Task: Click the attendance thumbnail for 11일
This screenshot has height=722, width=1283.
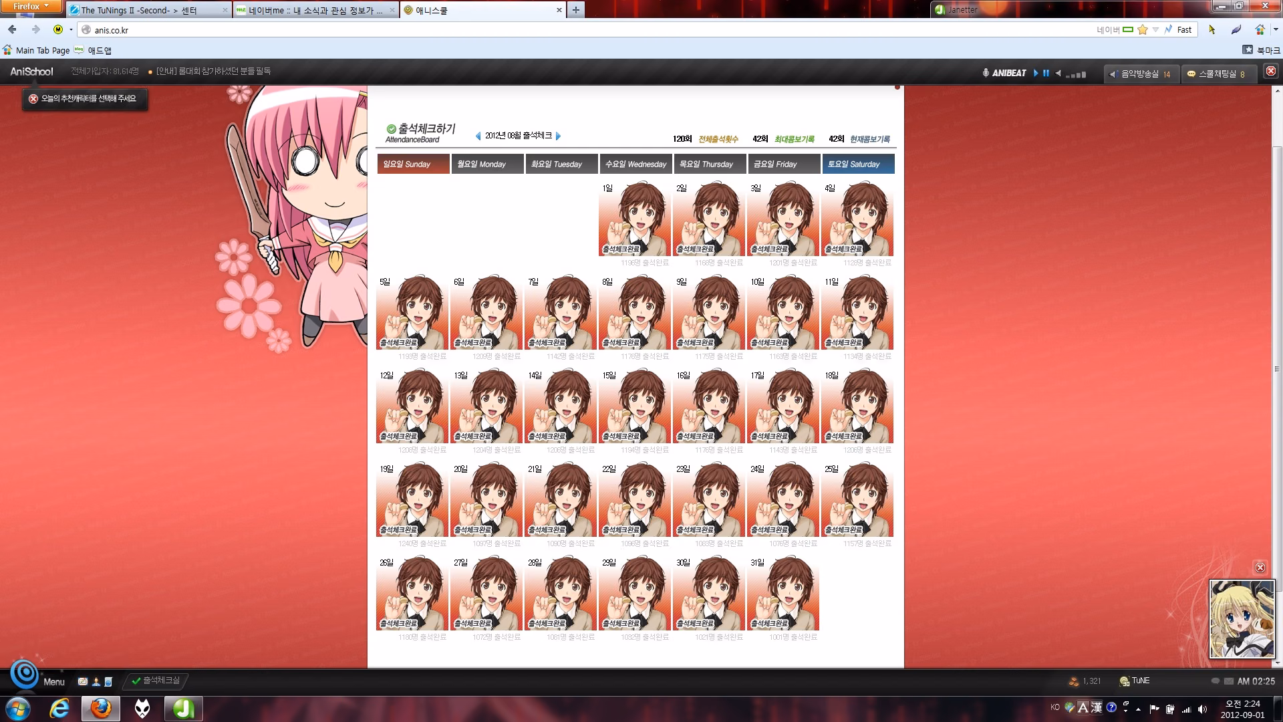Action: (x=857, y=312)
